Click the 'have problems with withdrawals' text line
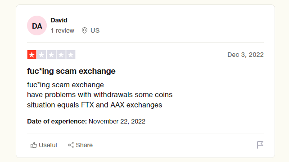The image size is (289, 162). point(100,95)
